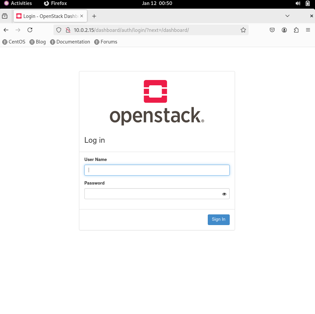Open the Blog bookmark
The image size is (315, 314).
point(38,42)
